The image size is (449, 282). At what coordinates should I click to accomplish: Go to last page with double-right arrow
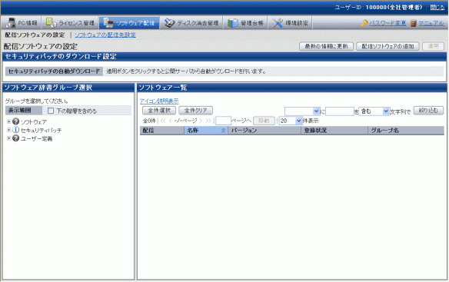click(208, 121)
